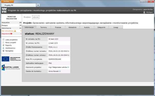The height and width of the screenshot is (96, 155).
Task: Click the Kapitał Ludzki logo
Action: [11, 68]
